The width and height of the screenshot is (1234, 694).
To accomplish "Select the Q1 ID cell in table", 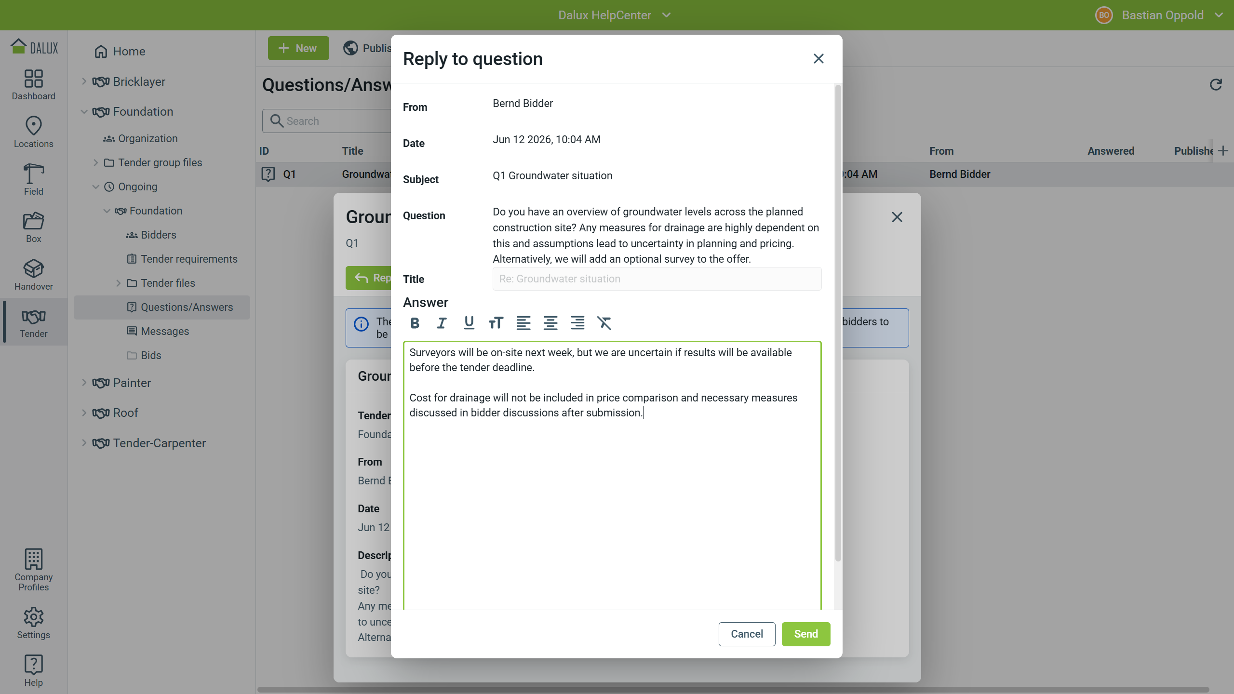I will click(289, 174).
